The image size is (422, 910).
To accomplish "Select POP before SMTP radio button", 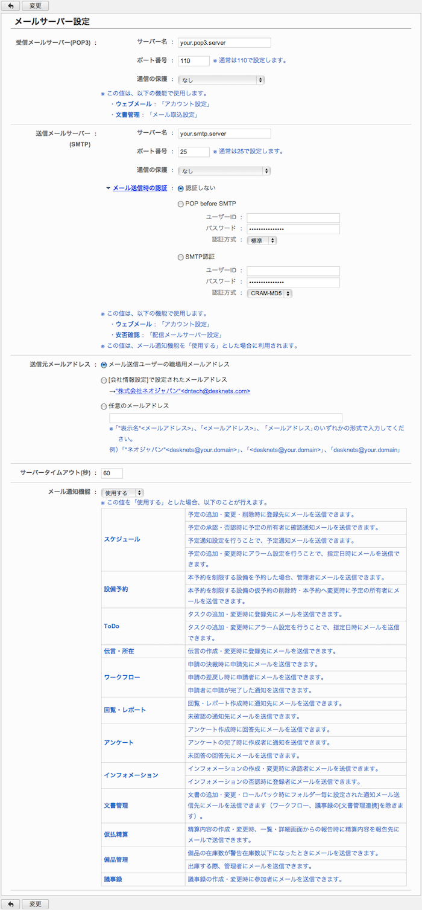I will (181, 204).
